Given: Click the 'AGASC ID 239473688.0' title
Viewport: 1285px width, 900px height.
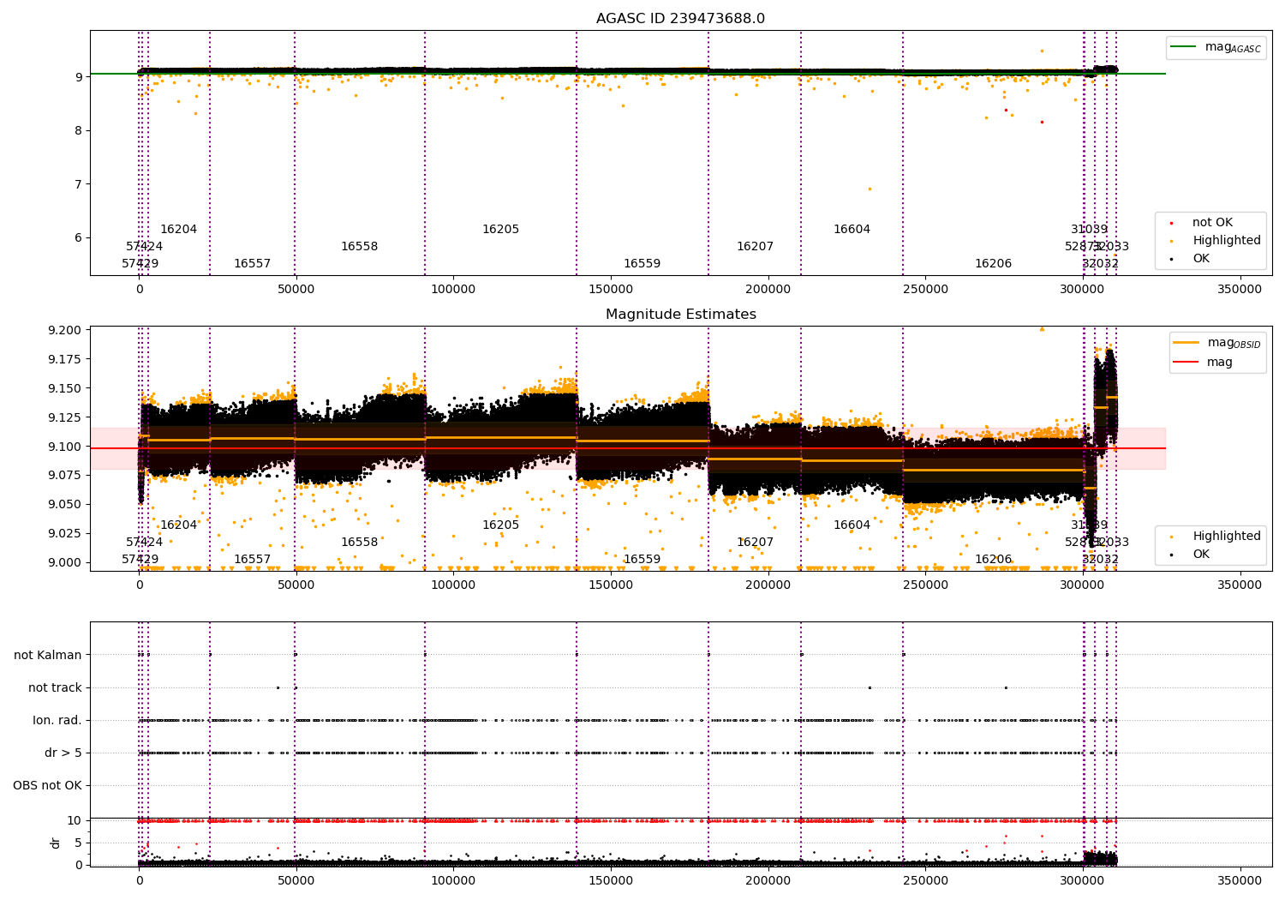Looking at the screenshot, I should point(680,19).
